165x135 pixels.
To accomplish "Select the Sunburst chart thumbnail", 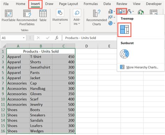I will tap(124, 54).
